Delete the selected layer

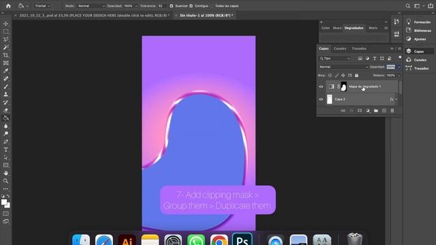(392, 110)
